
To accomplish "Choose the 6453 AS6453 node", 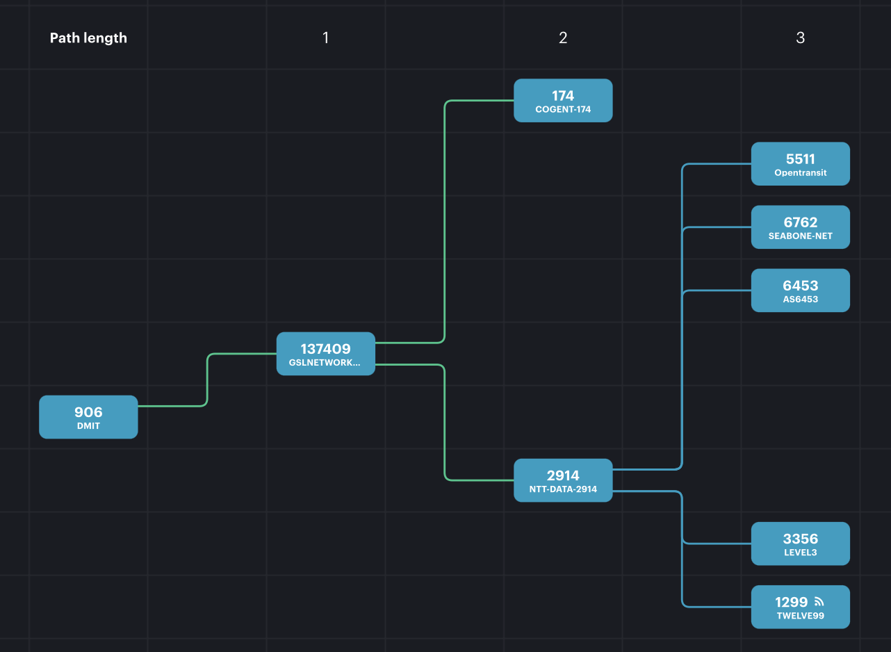I will (801, 291).
